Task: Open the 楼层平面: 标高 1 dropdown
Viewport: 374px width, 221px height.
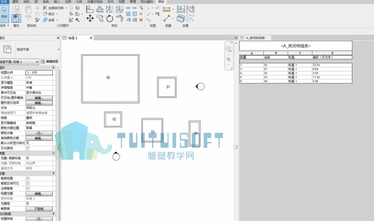Action: 20,62
